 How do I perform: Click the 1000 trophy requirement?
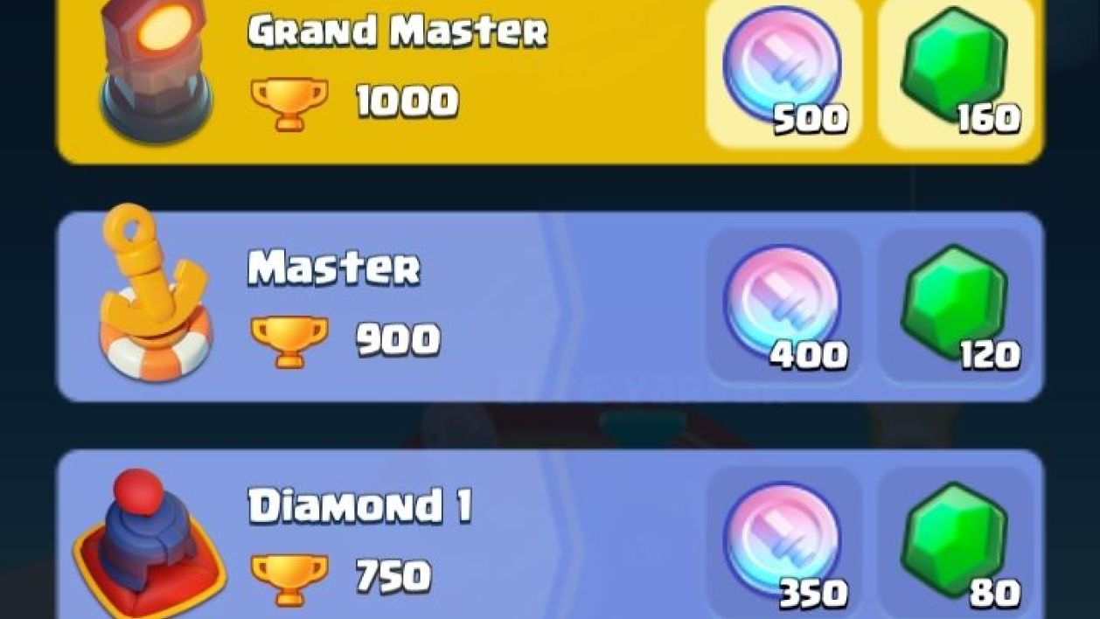click(407, 102)
